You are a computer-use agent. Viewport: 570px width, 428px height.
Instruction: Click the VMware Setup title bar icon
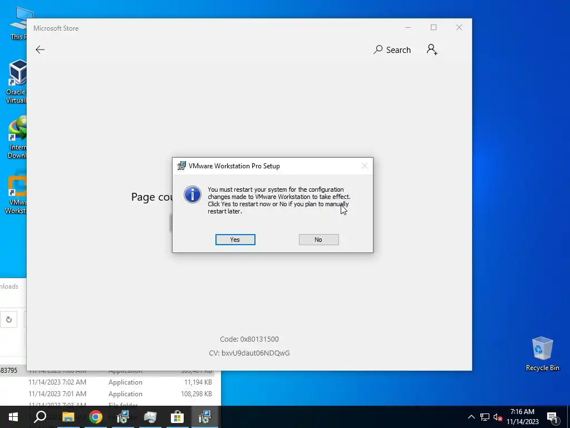(x=181, y=166)
